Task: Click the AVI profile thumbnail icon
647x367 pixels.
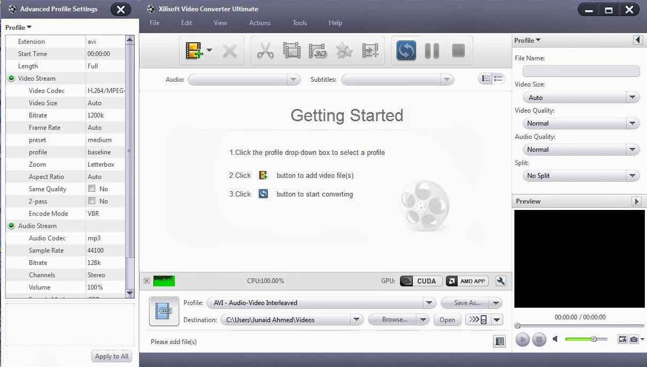Action: (164, 311)
